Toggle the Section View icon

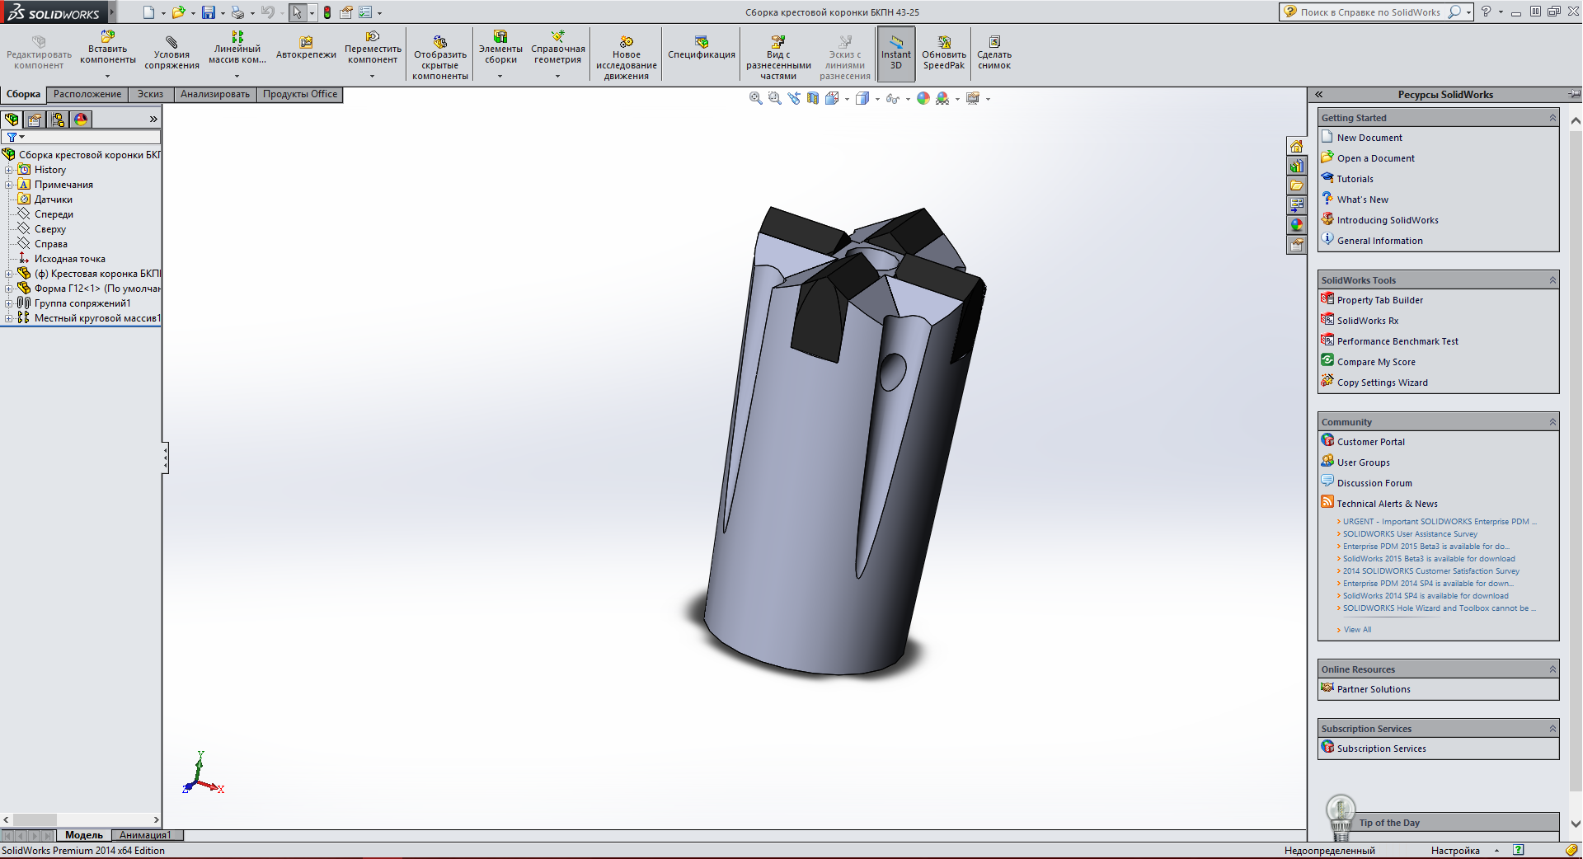click(x=813, y=98)
